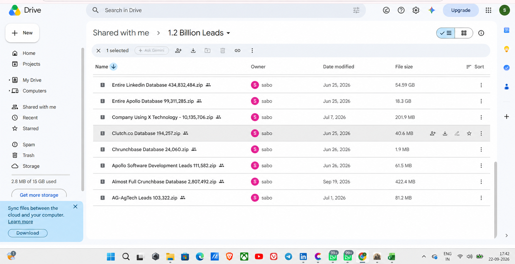This screenshot has height=264, width=515.
Task: Clear the selection with the X icon
Action: coord(99,51)
